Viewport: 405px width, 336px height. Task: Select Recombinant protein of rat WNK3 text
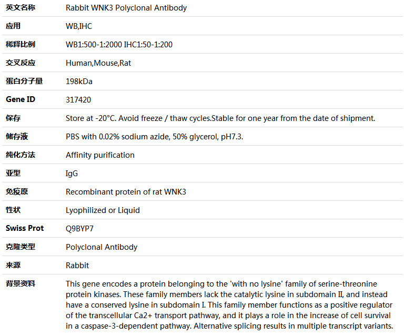click(x=126, y=192)
